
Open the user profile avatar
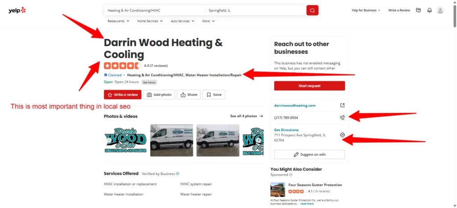click(x=440, y=10)
